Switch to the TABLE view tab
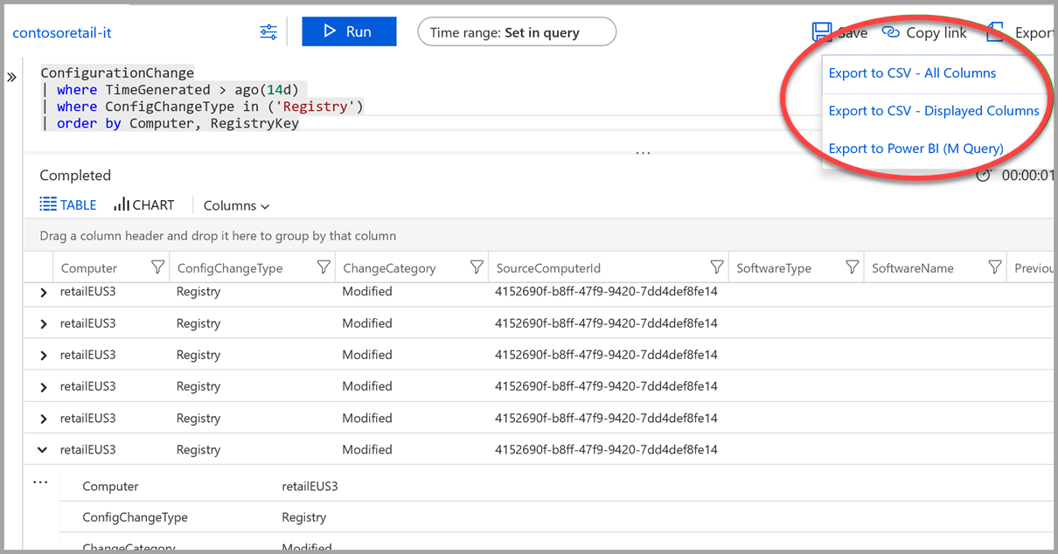Screen dimensions: 1058x554 click(68, 204)
